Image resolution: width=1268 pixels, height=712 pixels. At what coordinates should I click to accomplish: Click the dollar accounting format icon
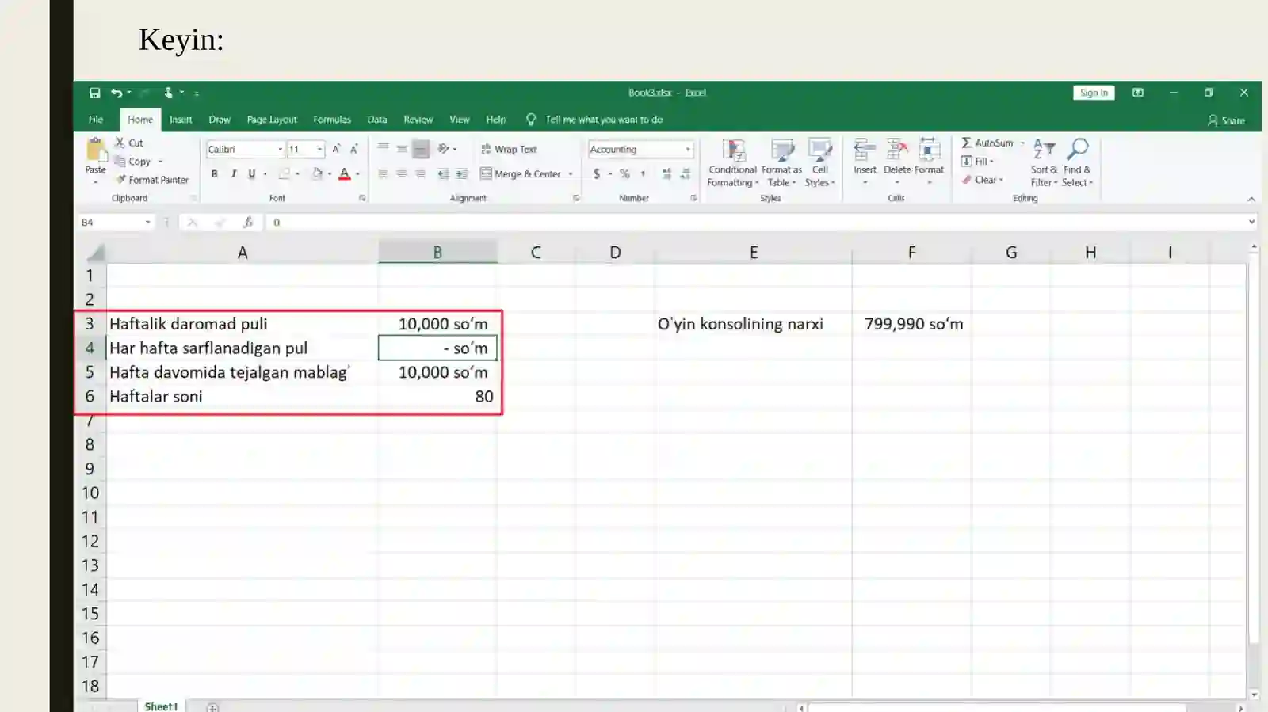click(x=597, y=173)
